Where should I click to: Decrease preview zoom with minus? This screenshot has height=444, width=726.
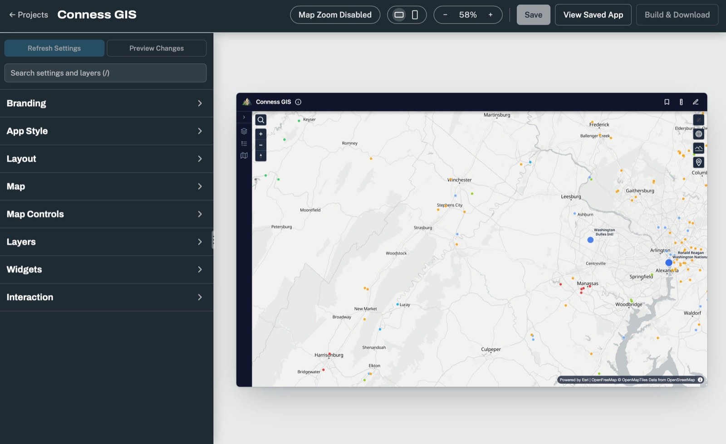[x=445, y=15]
